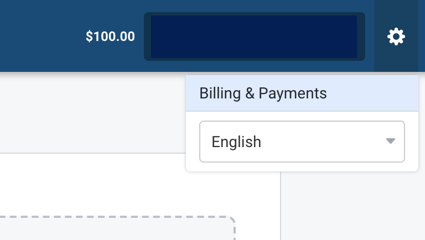Open the English language dropdown
Image resolution: width=425 pixels, height=240 pixels.
[x=302, y=142]
